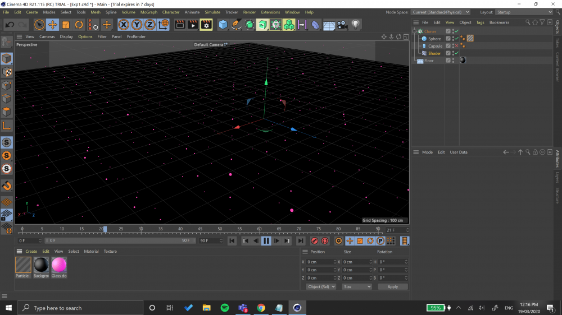The width and height of the screenshot is (562, 315).
Task: Go to start of timeline
Action: (232, 241)
